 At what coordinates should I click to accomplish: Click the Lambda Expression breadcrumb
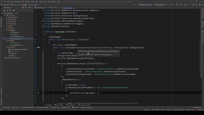click(x=84, y=105)
